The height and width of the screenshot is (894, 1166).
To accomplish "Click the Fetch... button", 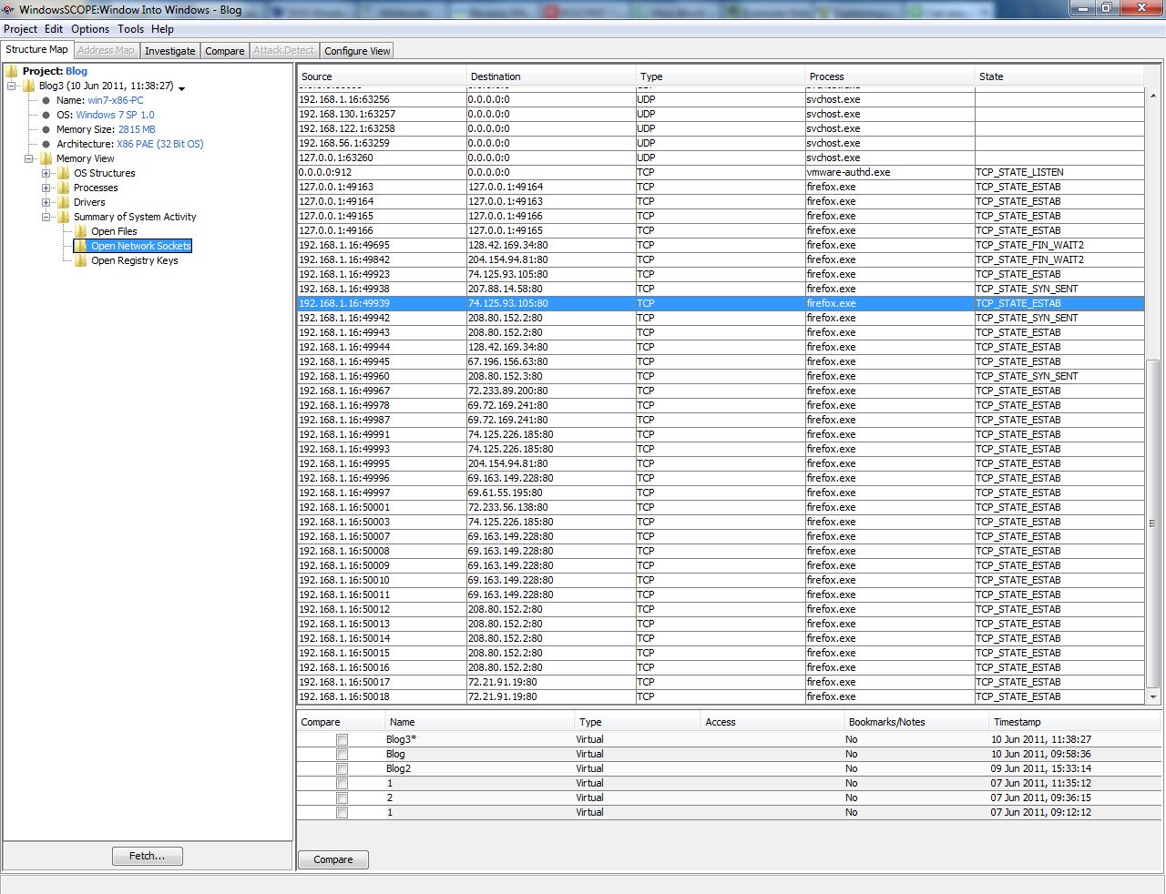I will point(148,856).
